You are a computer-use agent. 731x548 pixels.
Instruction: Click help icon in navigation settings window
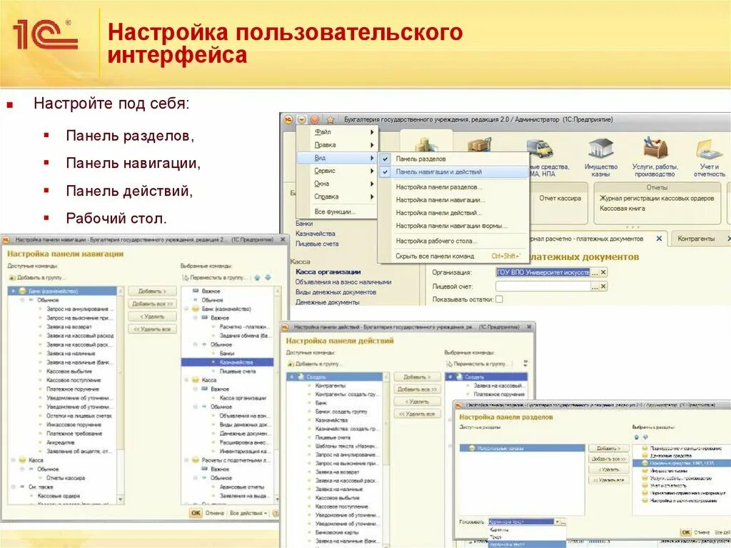click(276, 513)
